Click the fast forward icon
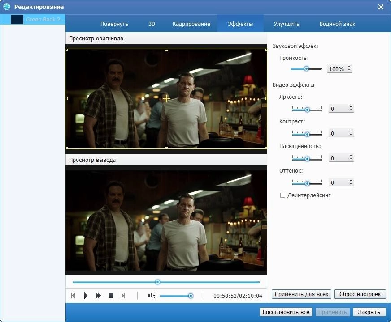 98,296
